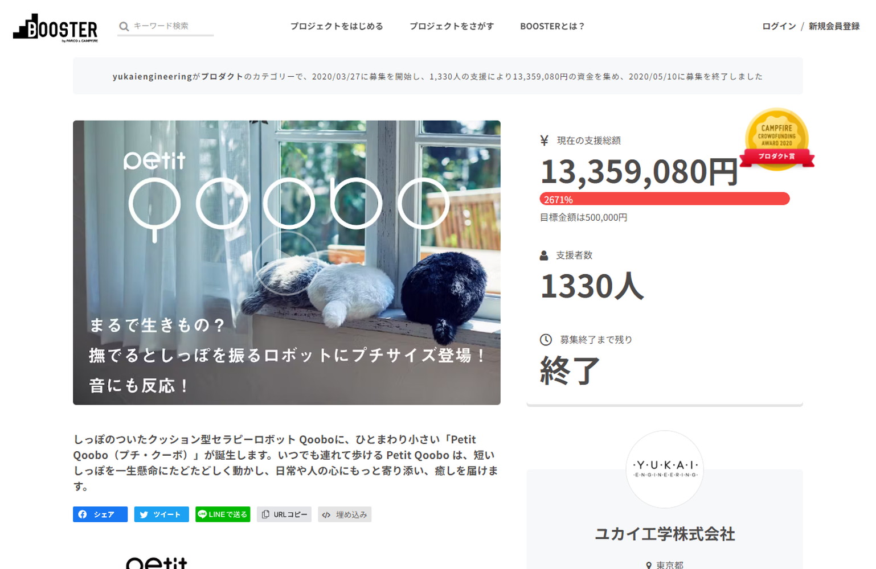Open the プロジェクトをさがす menu item
This screenshot has width=876, height=569.
point(452,26)
